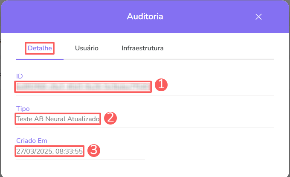Click the red badge numbered 3
Image resolution: width=290 pixels, height=177 pixels.
click(x=93, y=151)
